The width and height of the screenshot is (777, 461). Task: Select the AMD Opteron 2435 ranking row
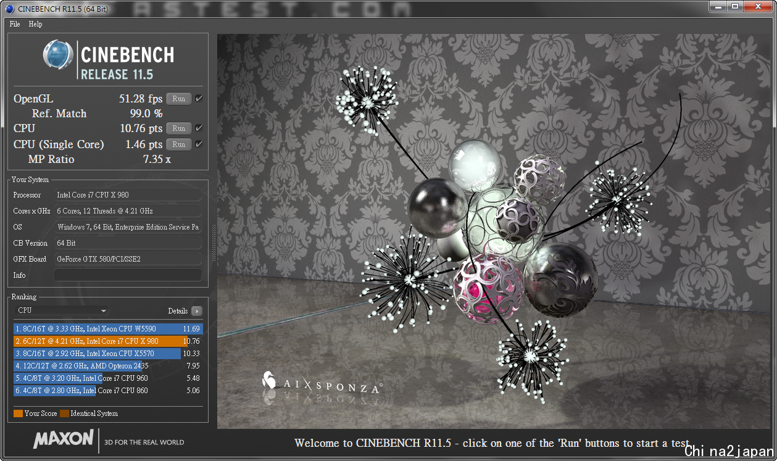(108, 366)
